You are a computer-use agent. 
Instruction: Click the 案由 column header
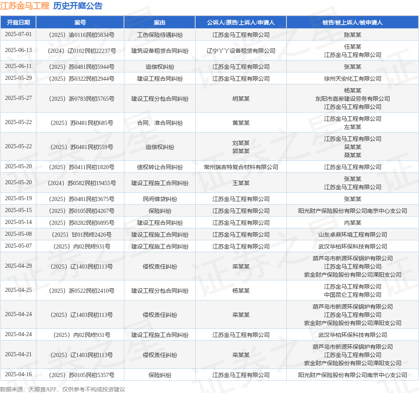(160, 23)
